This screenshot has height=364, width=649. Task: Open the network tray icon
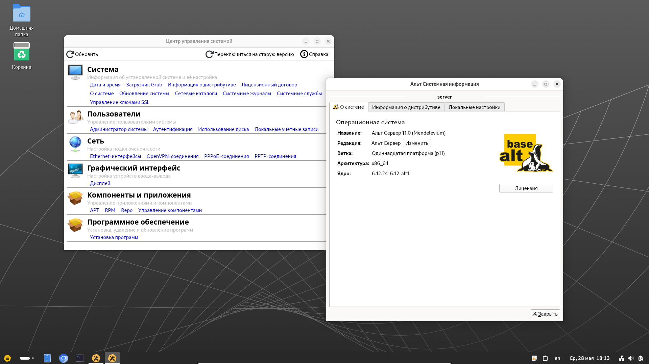pos(622,358)
